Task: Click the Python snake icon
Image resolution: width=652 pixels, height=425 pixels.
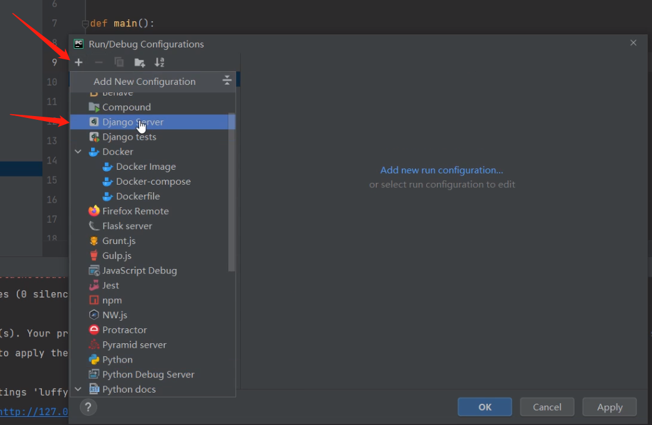Action: pos(94,359)
